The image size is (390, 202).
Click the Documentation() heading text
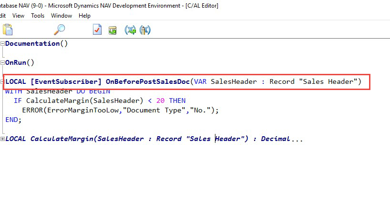coord(36,44)
